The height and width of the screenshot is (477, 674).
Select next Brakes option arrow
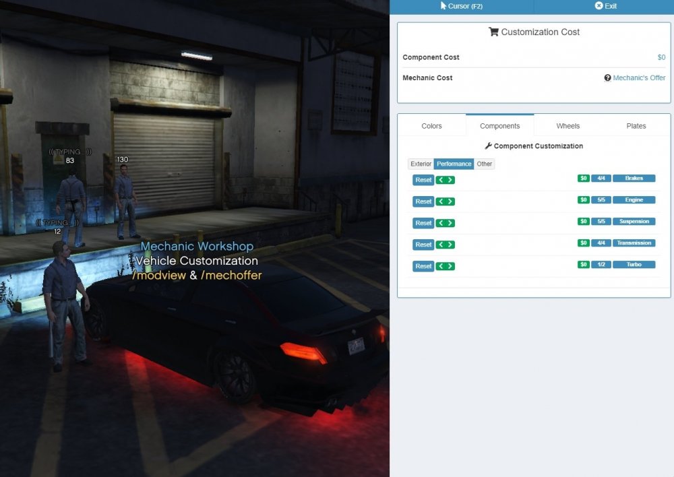[x=450, y=180]
